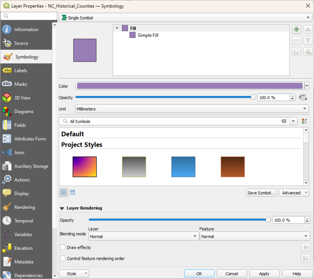Clear the All Symbols search filter
Image resolution: width=314 pixels, height=279 pixels.
[284, 121]
